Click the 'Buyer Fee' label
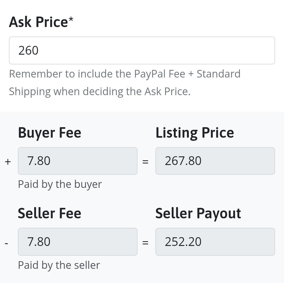The height and width of the screenshot is (283, 284). [49, 133]
